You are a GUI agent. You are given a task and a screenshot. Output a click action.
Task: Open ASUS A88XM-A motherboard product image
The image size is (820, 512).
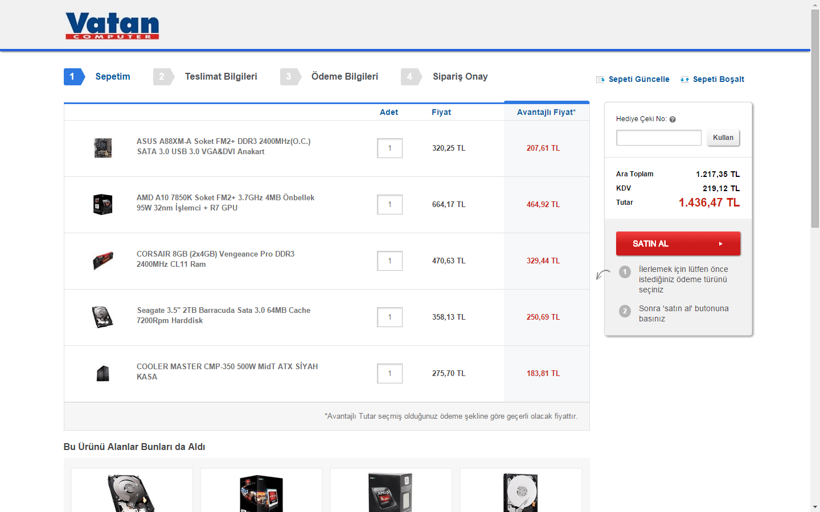(103, 148)
